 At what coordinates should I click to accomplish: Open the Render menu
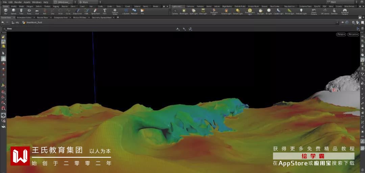[x=18, y=2]
